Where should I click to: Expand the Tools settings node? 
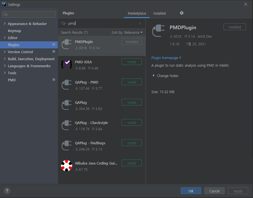pyautogui.click(x=5, y=73)
